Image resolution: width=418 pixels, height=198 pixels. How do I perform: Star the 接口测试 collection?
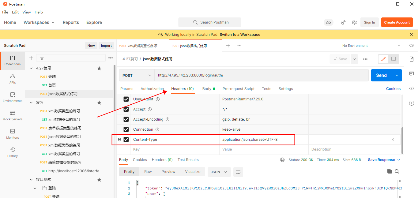point(99,180)
